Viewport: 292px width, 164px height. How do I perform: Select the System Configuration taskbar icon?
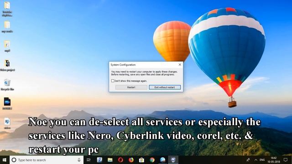173,160
